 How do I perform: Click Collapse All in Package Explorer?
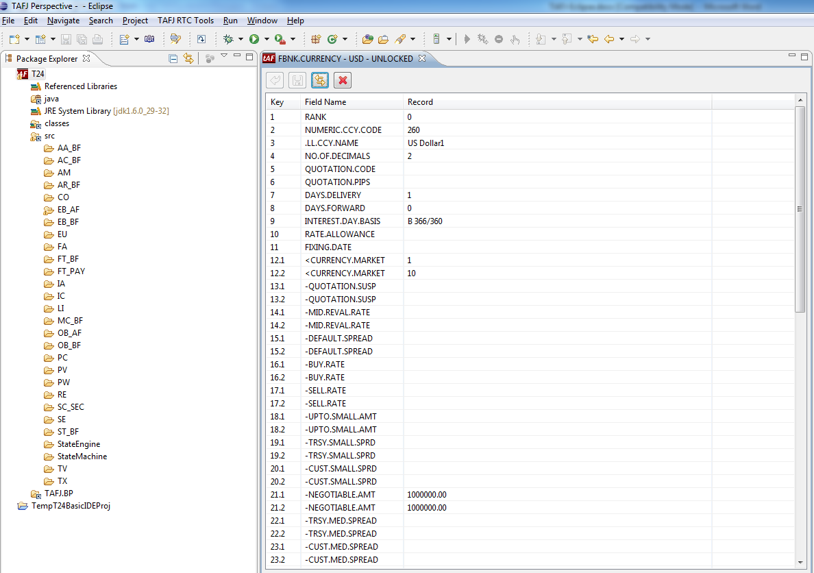(x=173, y=59)
